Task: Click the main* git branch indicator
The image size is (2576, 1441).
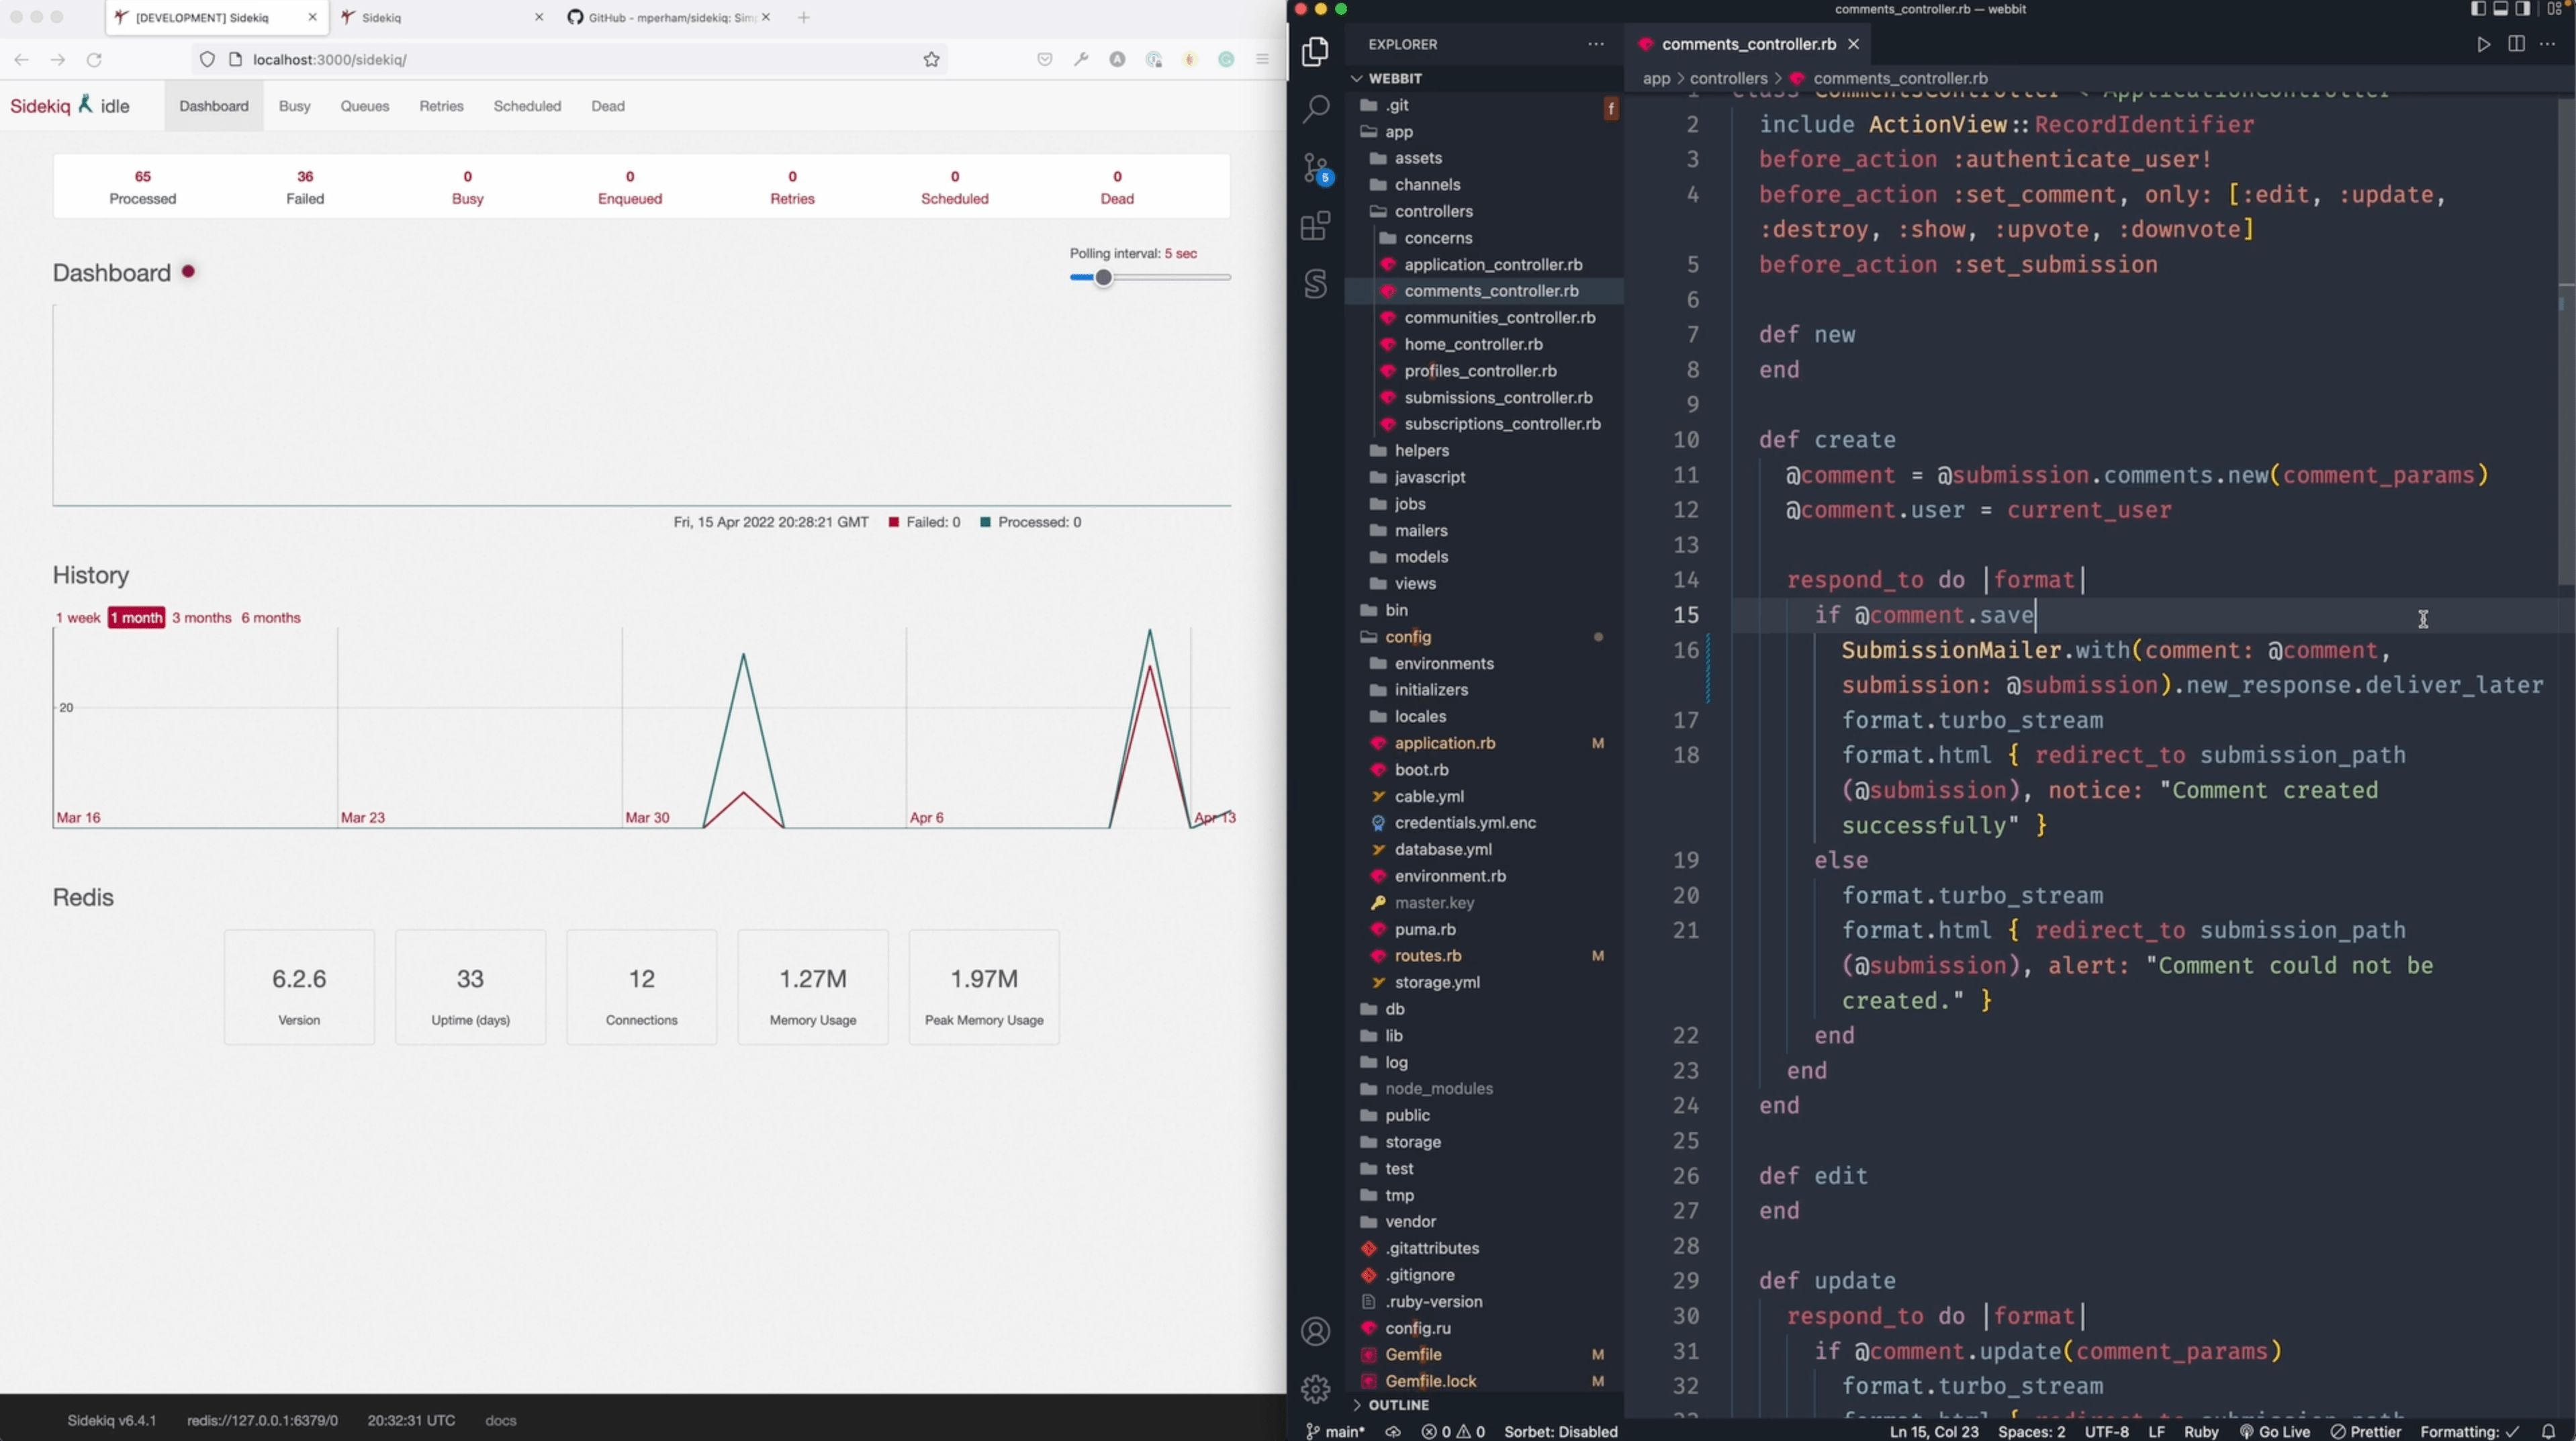Action: (1335, 1431)
